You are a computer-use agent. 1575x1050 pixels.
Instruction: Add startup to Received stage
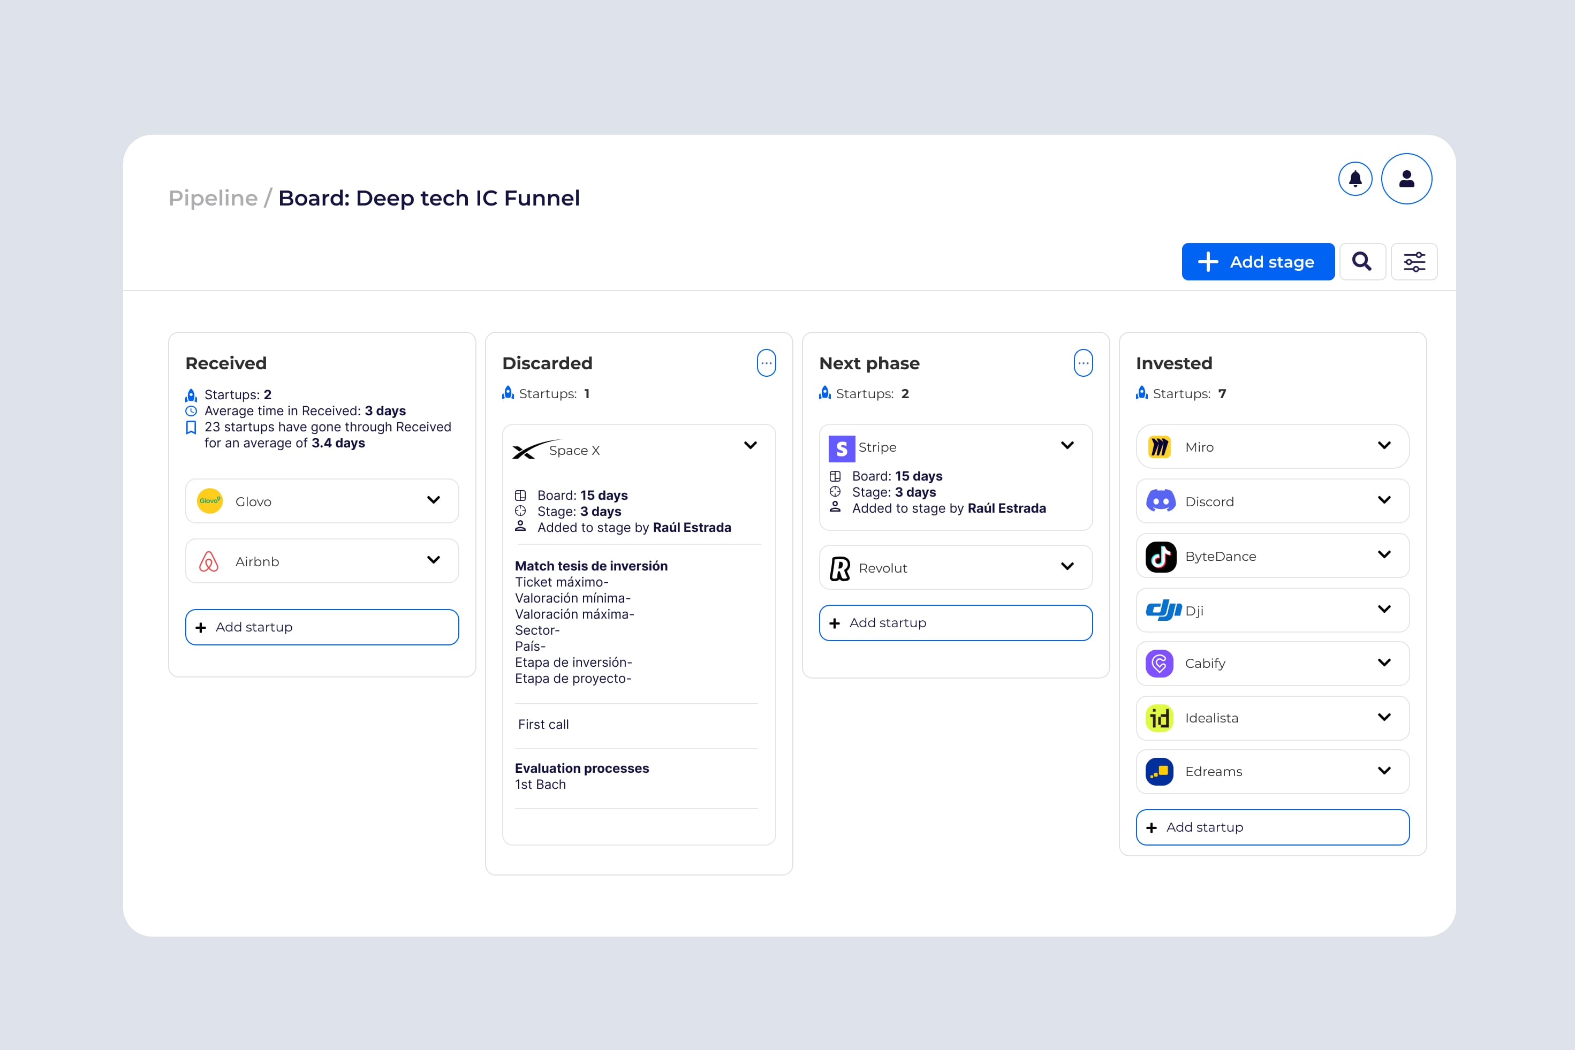pyautogui.click(x=322, y=627)
